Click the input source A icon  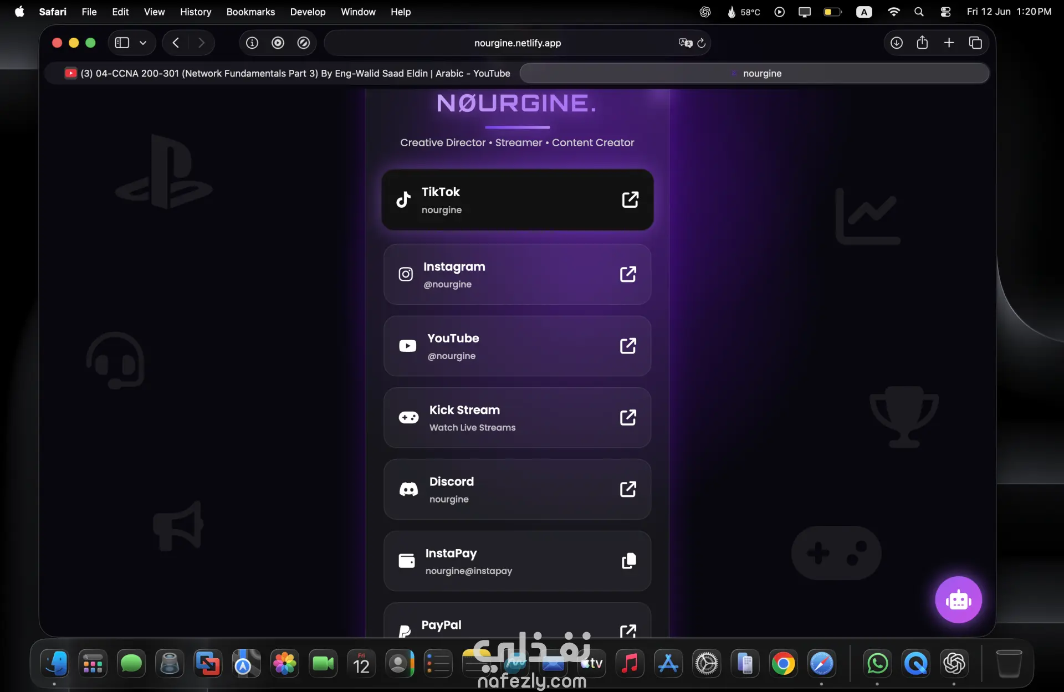(x=864, y=12)
